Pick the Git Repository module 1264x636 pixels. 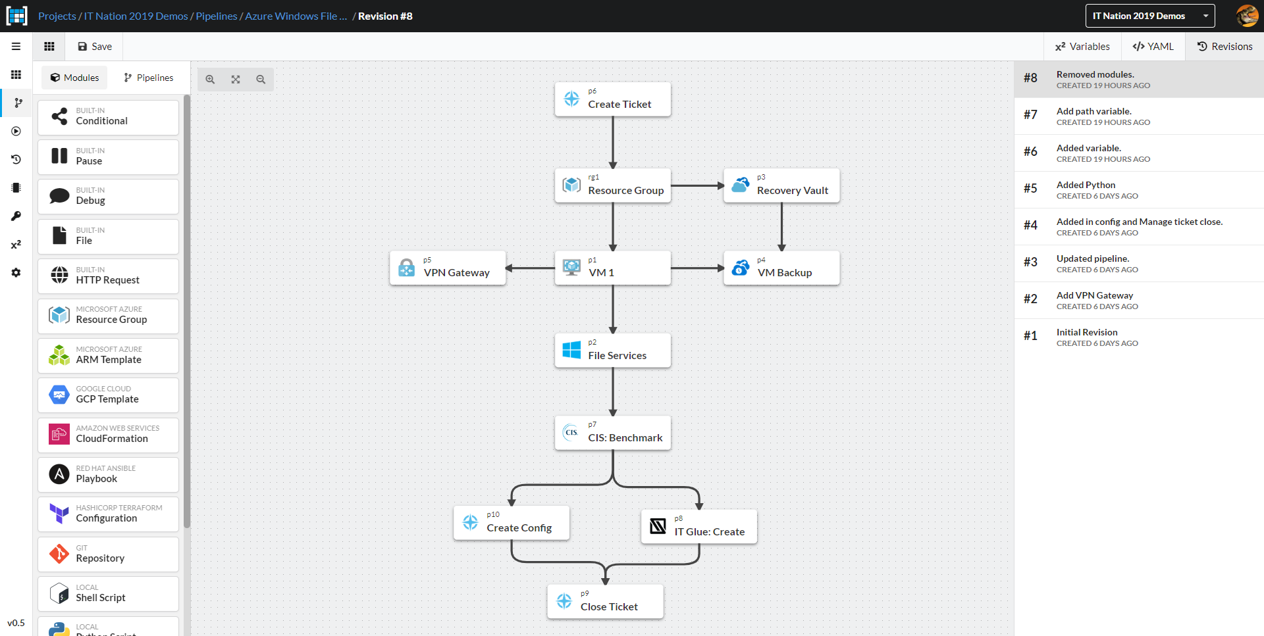pyautogui.click(x=108, y=554)
